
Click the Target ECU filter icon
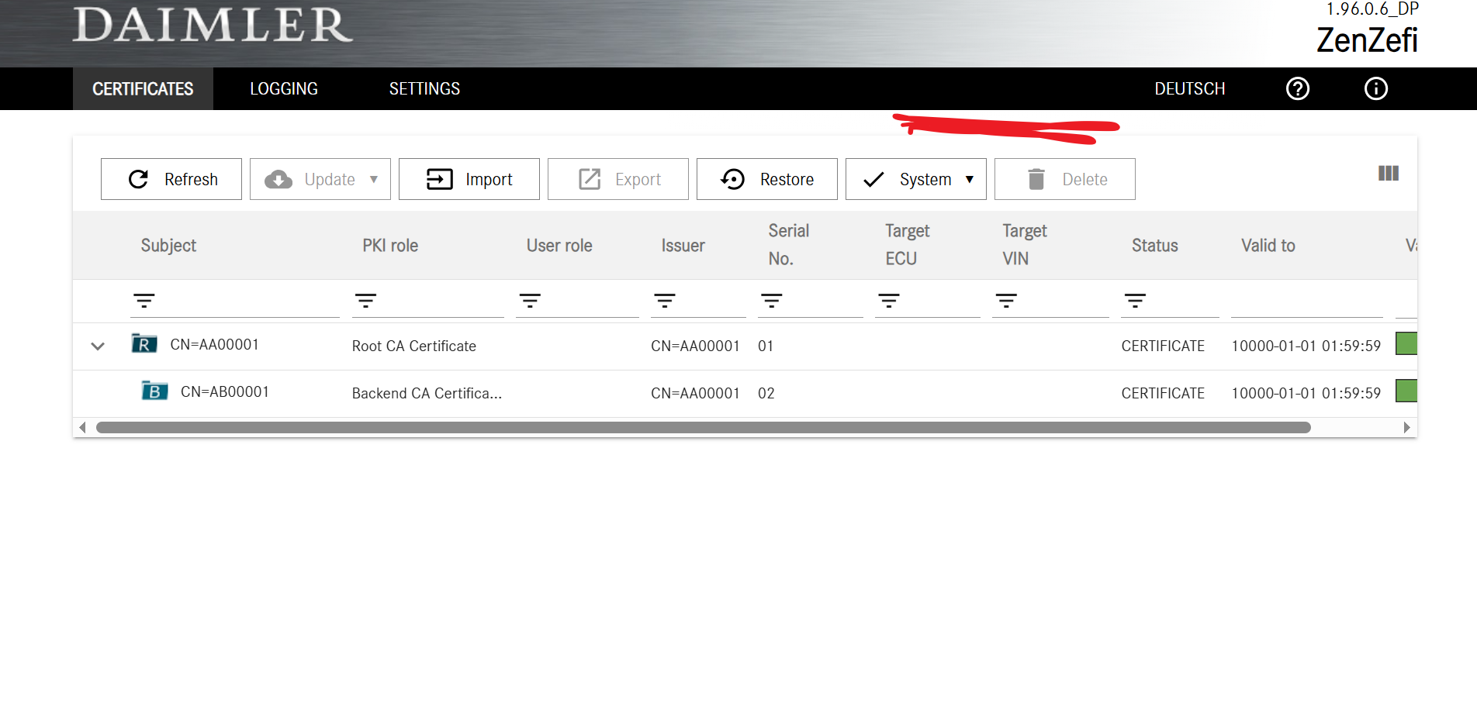tap(889, 301)
